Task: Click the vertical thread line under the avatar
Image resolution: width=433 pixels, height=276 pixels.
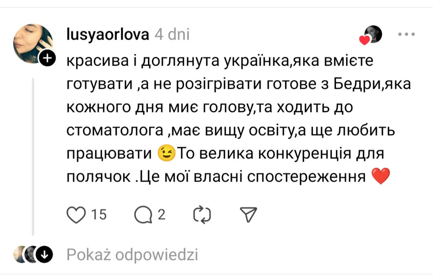Action: point(32,153)
